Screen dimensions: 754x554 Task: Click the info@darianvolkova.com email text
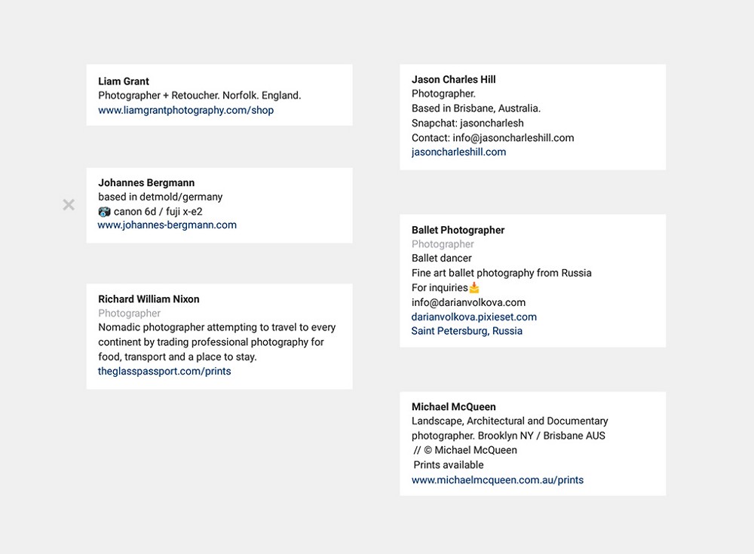[468, 302]
